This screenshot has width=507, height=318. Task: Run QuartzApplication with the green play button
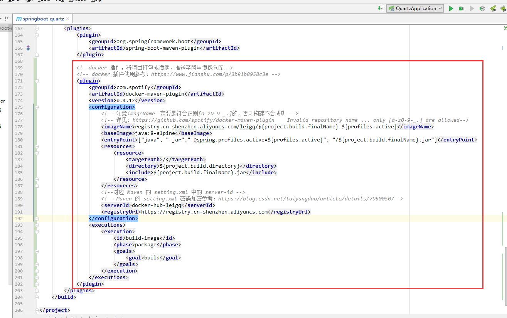coord(451,8)
